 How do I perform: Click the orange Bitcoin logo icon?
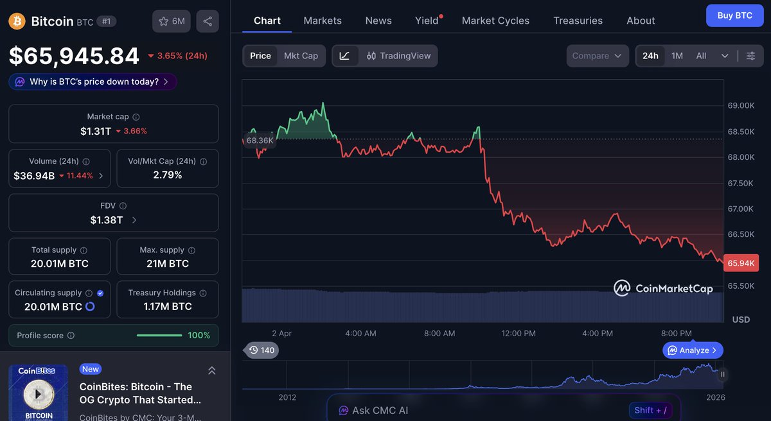[17, 21]
